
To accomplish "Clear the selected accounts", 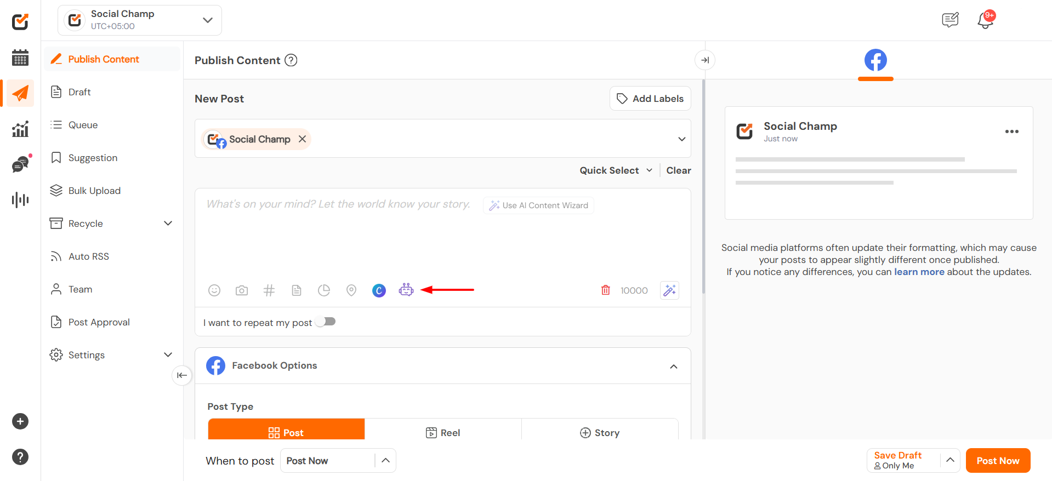I will (679, 170).
